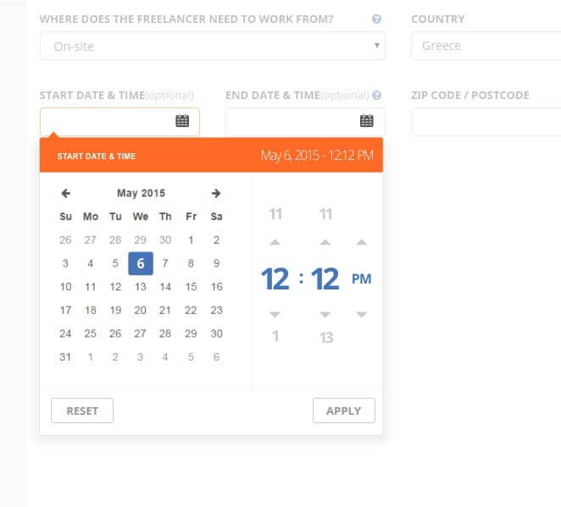Go to next month with right arrow
Image resolution: width=561 pixels, height=507 pixels.
[216, 193]
